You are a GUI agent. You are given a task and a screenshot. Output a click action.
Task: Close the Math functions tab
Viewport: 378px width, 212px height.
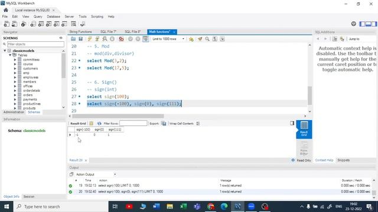pyautogui.click(x=174, y=32)
